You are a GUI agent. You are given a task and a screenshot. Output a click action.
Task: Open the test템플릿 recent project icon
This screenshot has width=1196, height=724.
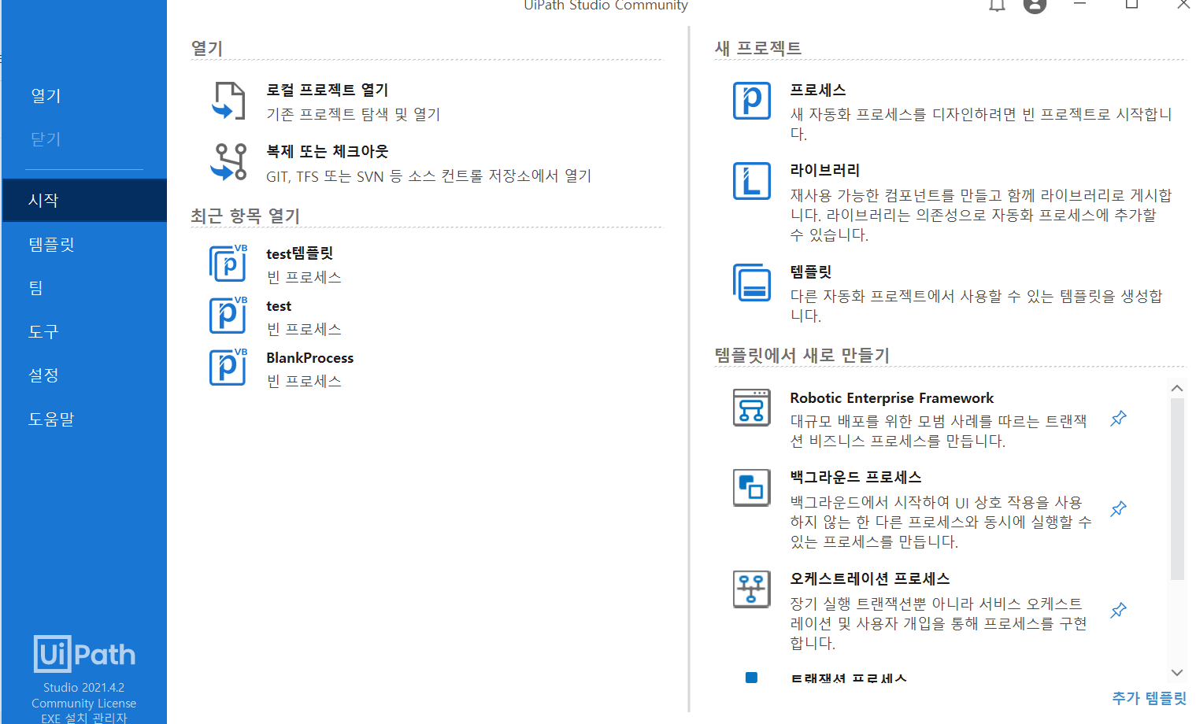(x=228, y=263)
